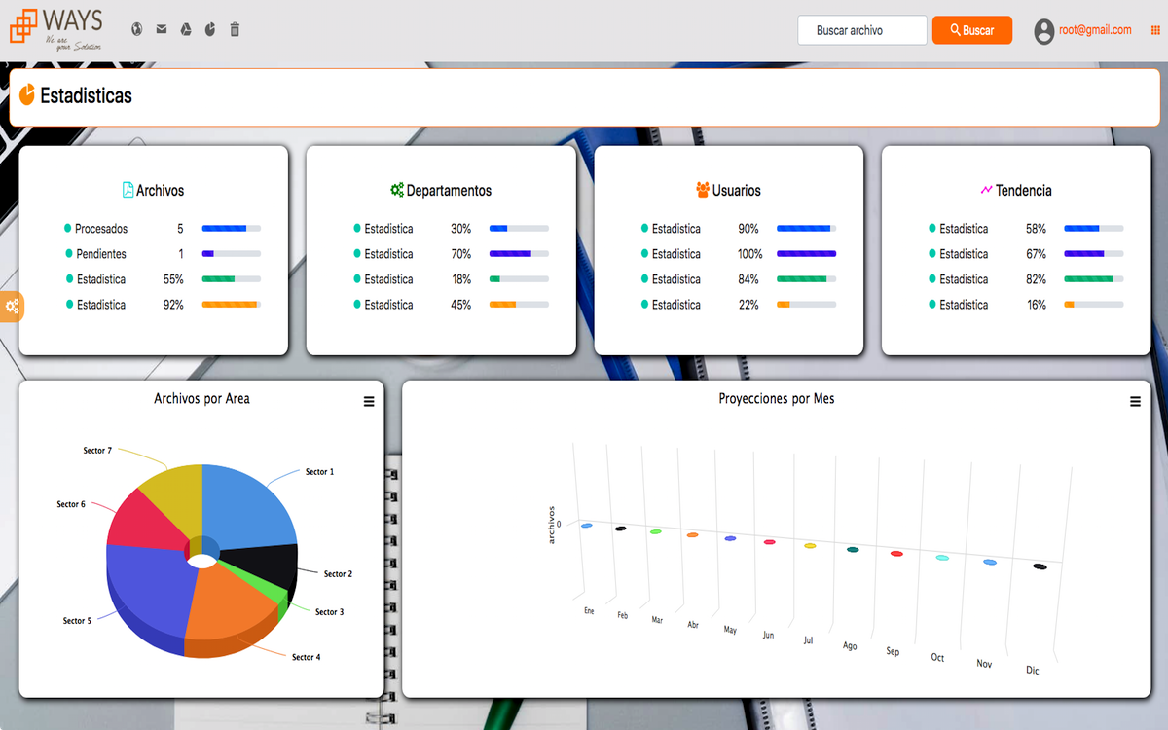Open the orange settings gears side tab
The width and height of the screenshot is (1168, 730).
point(12,307)
